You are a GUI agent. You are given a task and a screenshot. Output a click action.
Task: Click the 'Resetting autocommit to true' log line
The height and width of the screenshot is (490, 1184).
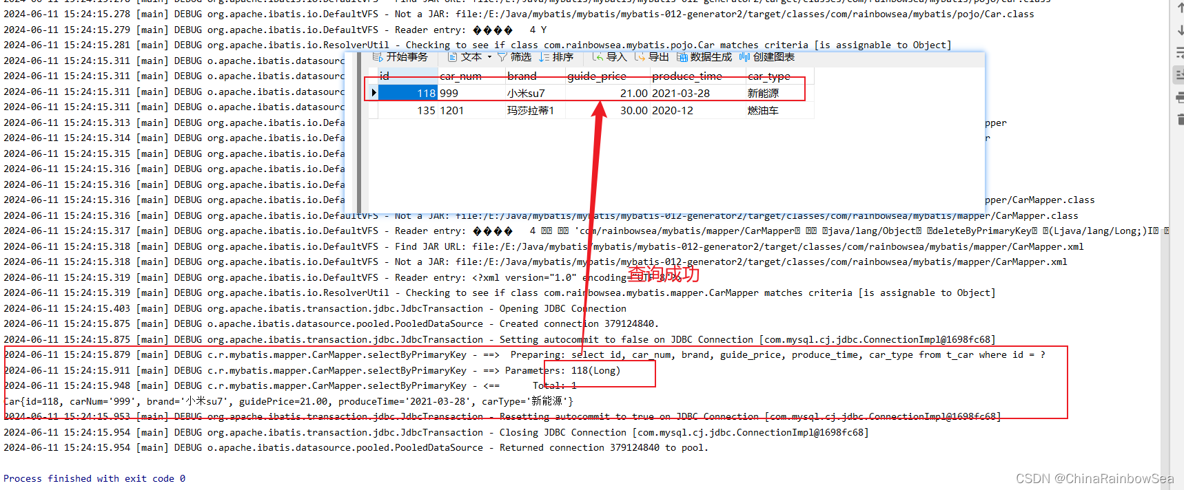502,416
